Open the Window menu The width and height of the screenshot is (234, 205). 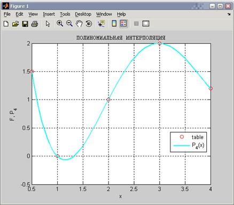coord(104,14)
